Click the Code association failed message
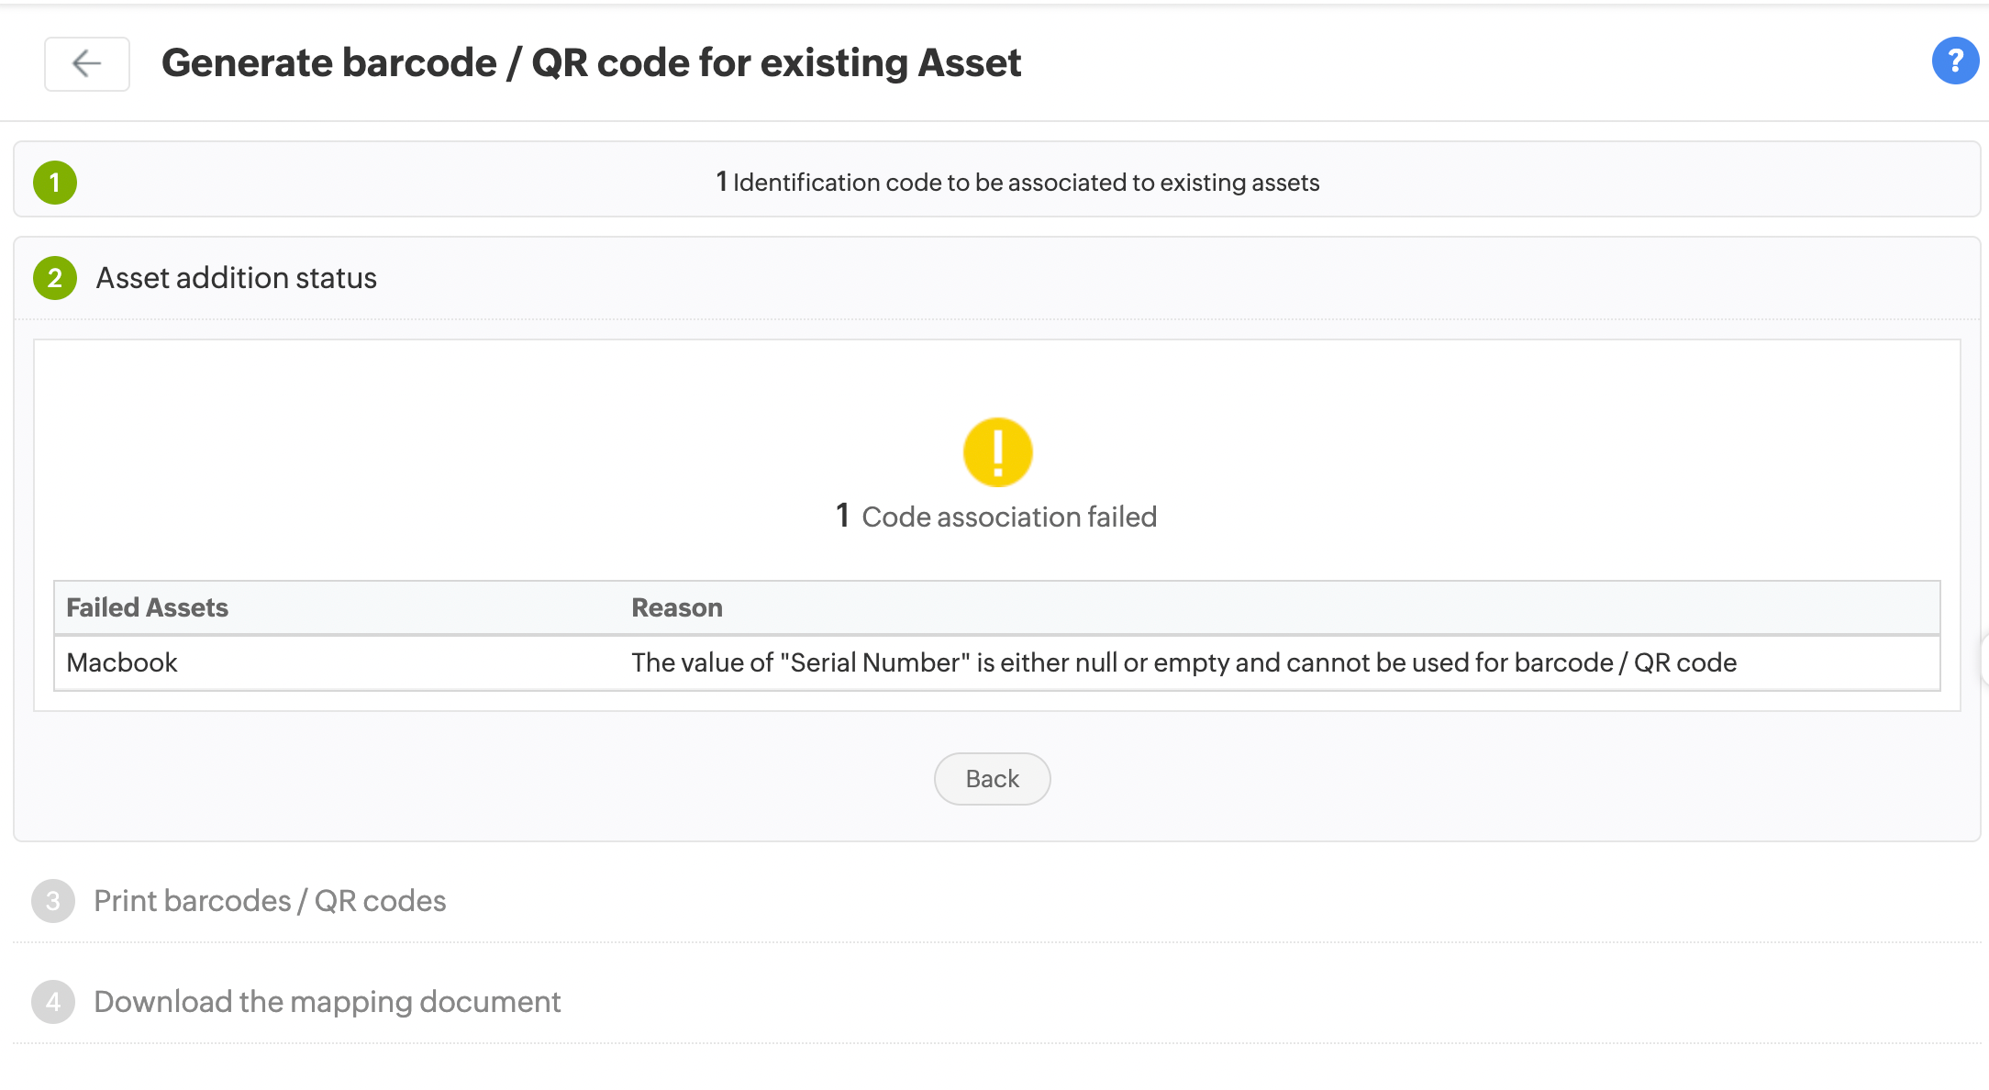The width and height of the screenshot is (1989, 1090). [x=1009, y=517]
